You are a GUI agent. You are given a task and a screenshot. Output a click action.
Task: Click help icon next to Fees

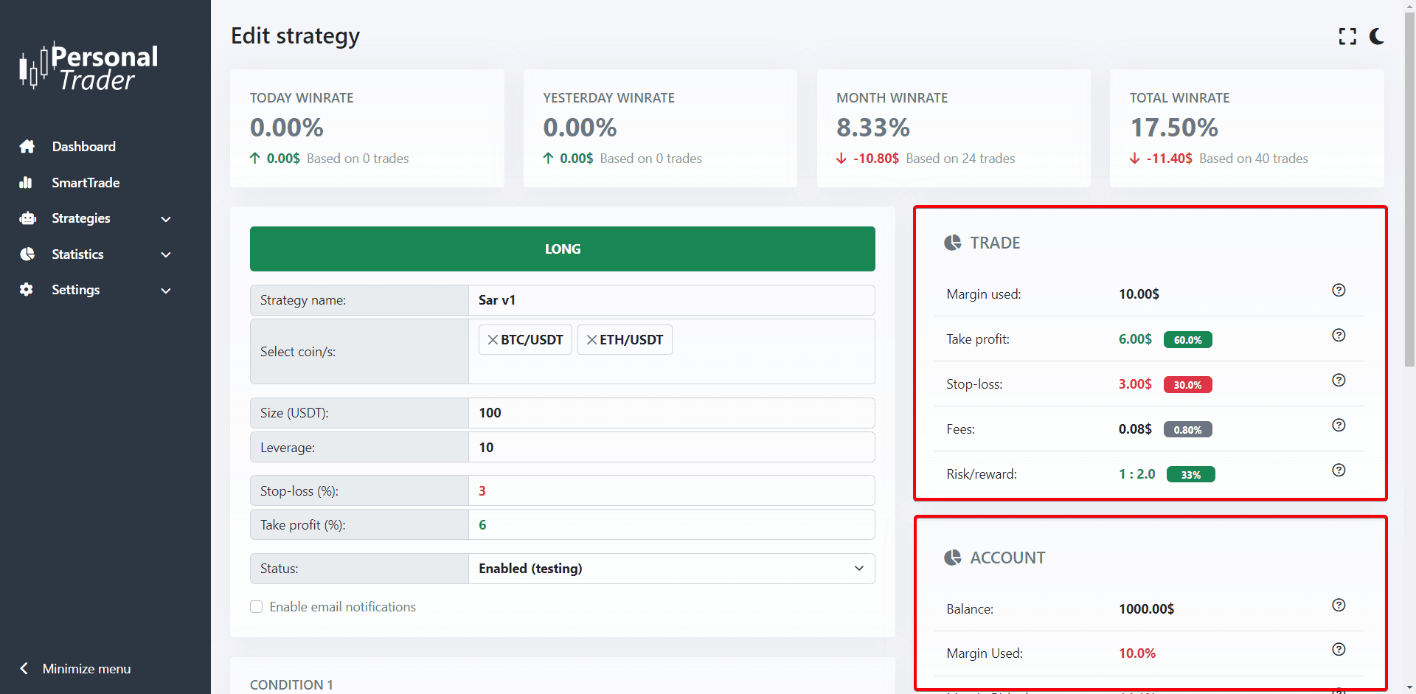tap(1339, 426)
